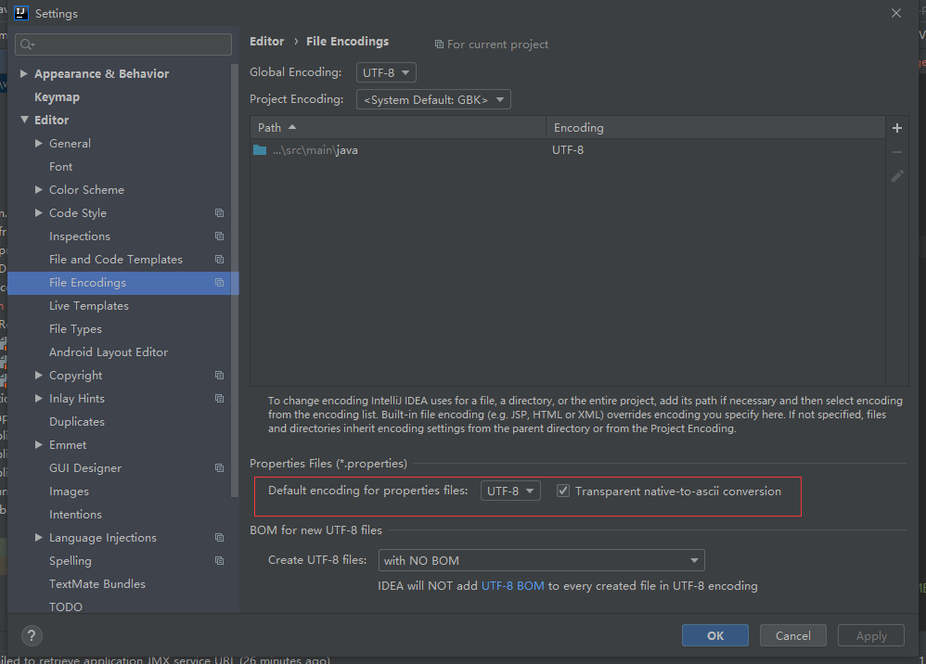Click the remove path minus icon
This screenshot has width=926, height=664.
point(897,152)
